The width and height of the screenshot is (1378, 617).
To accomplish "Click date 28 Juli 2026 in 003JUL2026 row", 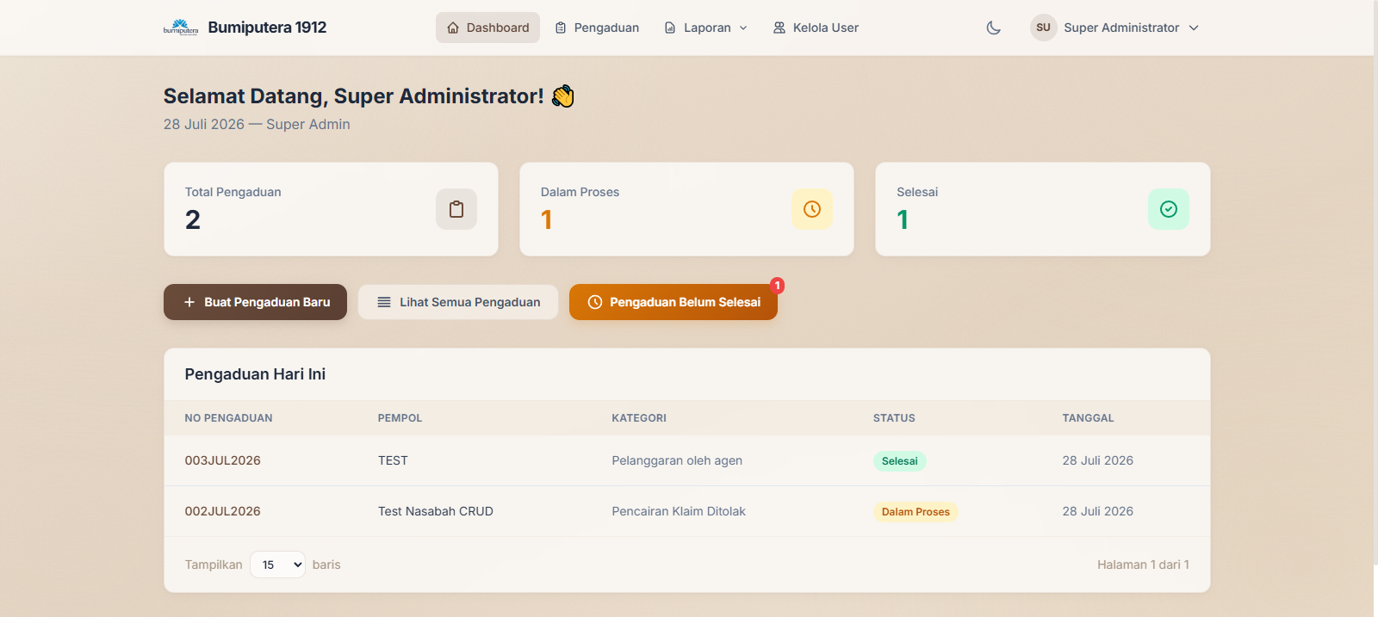I will point(1097,460).
